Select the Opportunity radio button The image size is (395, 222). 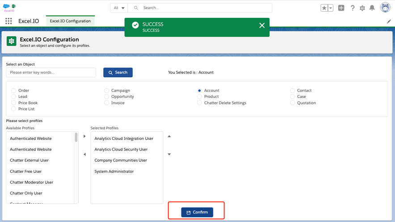coord(107,96)
